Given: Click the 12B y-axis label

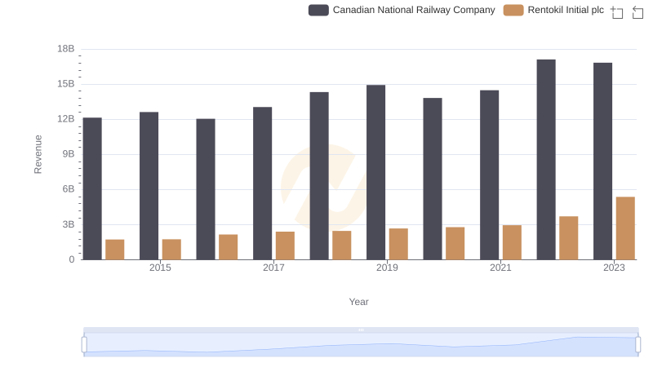Looking at the screenshot, I should coord(66,119).
